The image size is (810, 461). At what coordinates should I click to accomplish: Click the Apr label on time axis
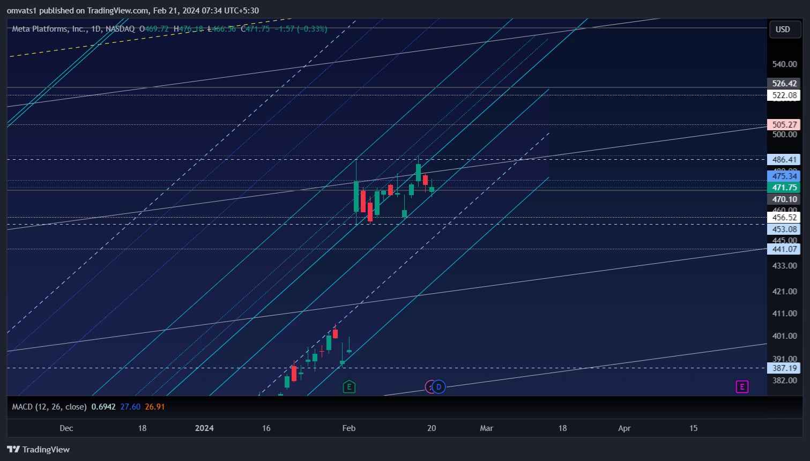click(x=625, y=428)
